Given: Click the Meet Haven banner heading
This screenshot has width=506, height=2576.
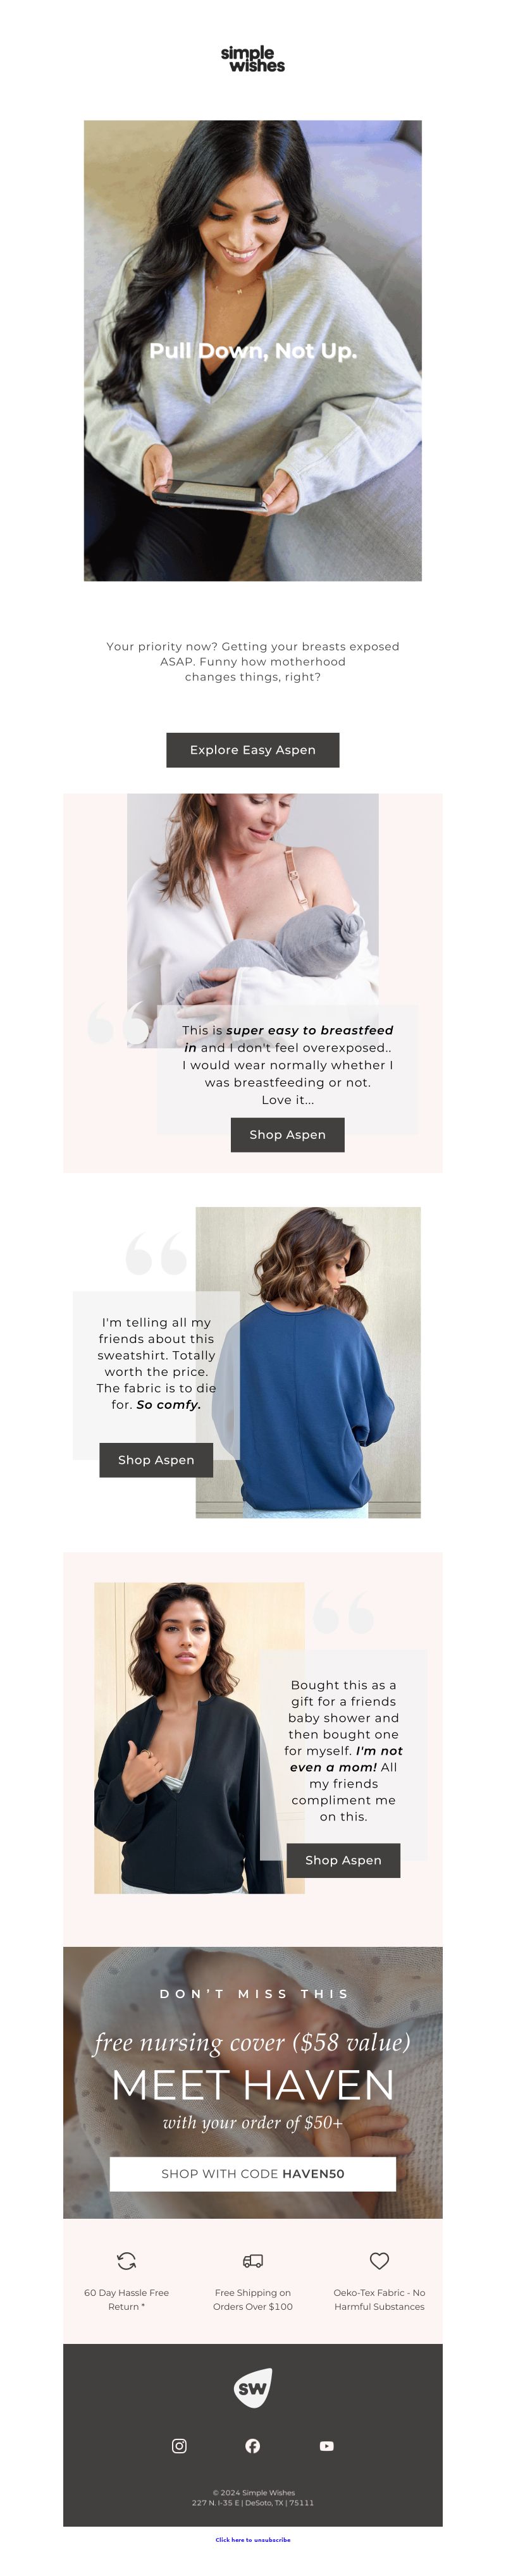Looking at the screenshot, I should [253, 2086].
